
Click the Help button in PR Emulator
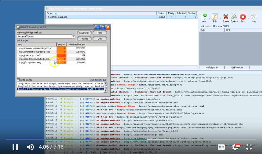pyautogui.click(x=100, y=33)
